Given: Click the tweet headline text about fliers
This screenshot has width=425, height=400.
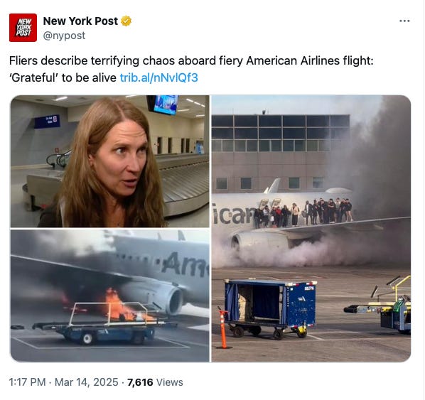Looking at the screenshot, I should 191,60.
